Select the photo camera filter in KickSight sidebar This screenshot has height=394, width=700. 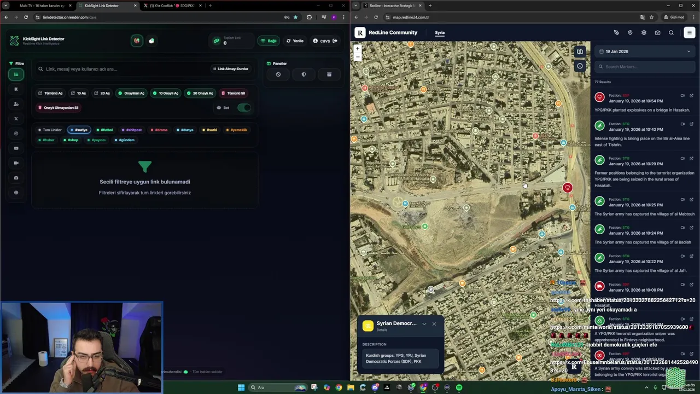coord(16,178)
